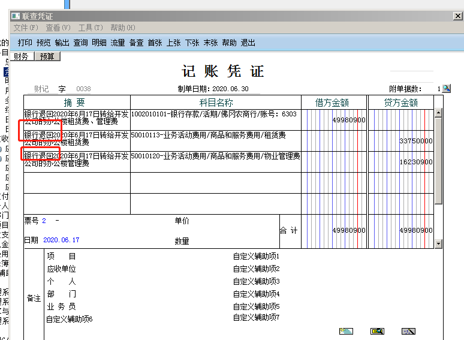Click the 业务员 label in 备注 section
Viewport: 464px width, 340px height.
pos(62,306)
